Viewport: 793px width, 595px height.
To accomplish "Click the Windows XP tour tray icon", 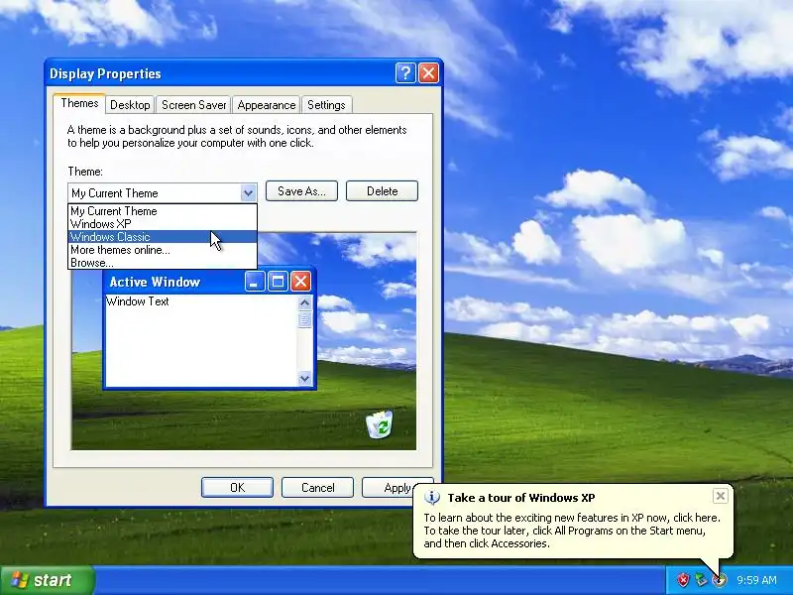I will 719,580.
